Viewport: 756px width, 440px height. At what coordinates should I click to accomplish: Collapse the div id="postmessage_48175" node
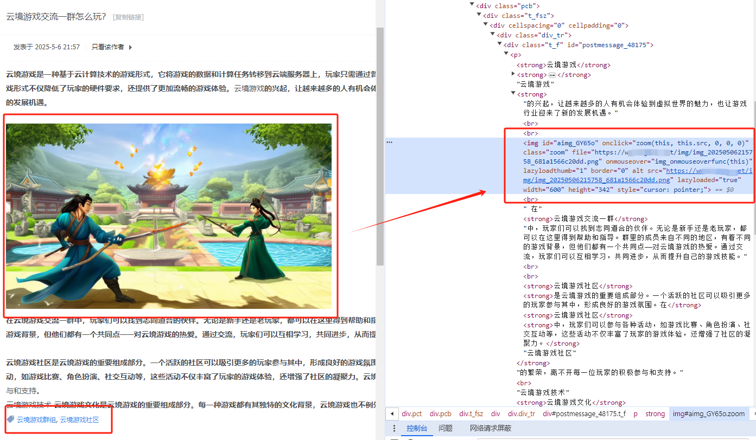500,45
